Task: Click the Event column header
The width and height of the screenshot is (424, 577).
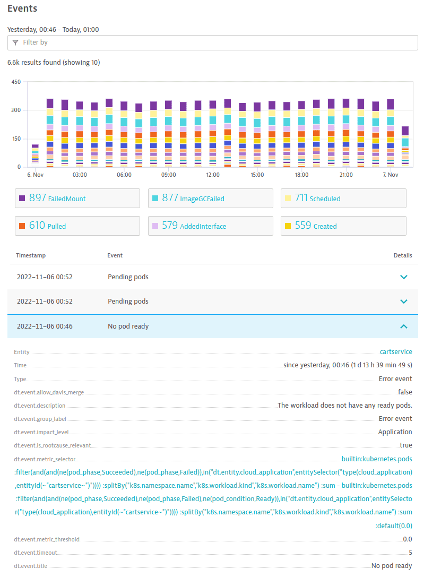Action: pos(115,255)
